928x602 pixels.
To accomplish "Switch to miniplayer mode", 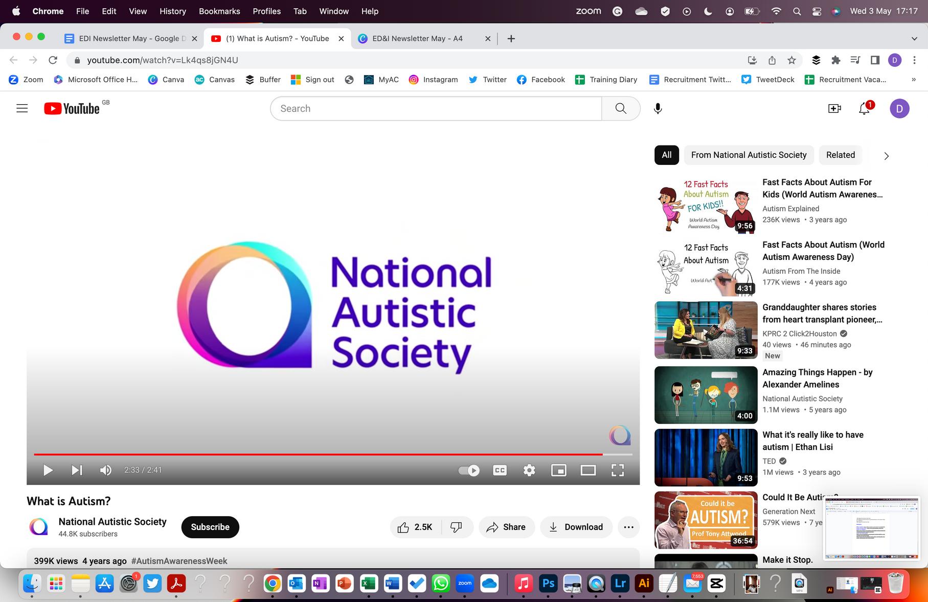I will click(559, 470).
